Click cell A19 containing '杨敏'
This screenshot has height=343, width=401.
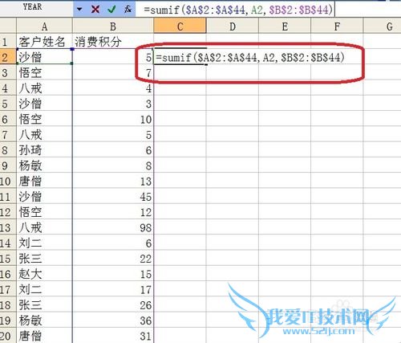pyautogui.click(x=44, y=321)
